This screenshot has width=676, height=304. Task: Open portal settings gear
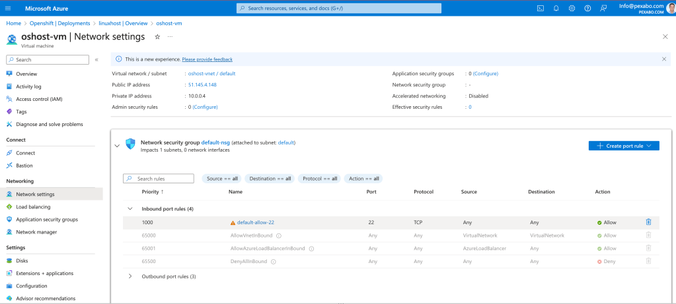pos(572,8)
